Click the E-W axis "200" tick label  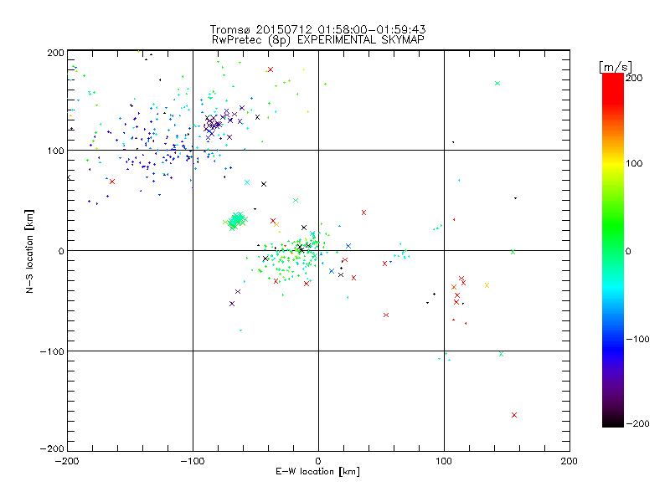click(x=569, y=461)
